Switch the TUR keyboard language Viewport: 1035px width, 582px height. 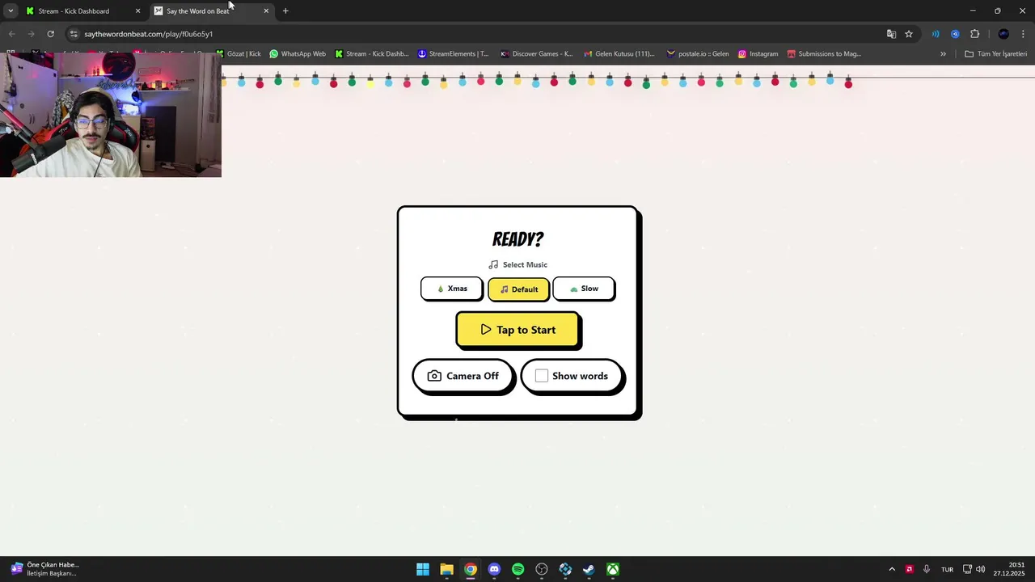pyautogui.click(x=947, y=569)
